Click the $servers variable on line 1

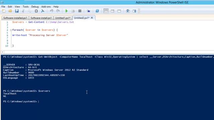[18, 22]
